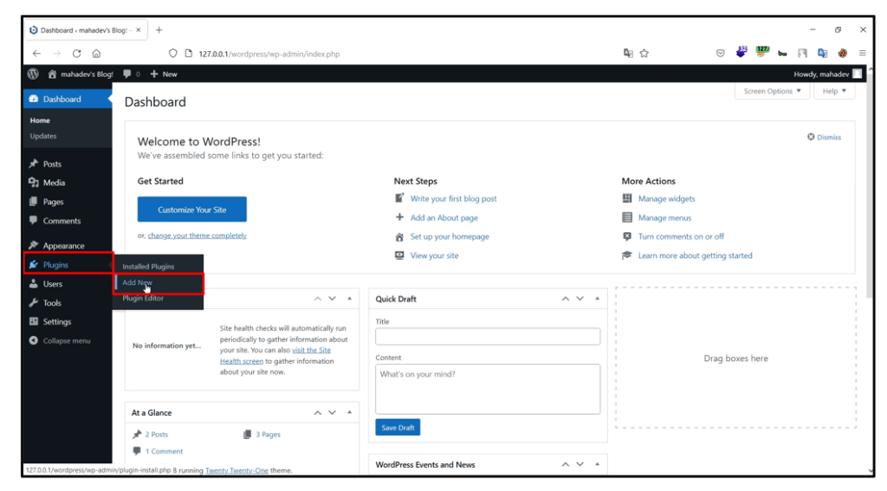Choose Installed Plugins from flyout

[x=148, y=267]
